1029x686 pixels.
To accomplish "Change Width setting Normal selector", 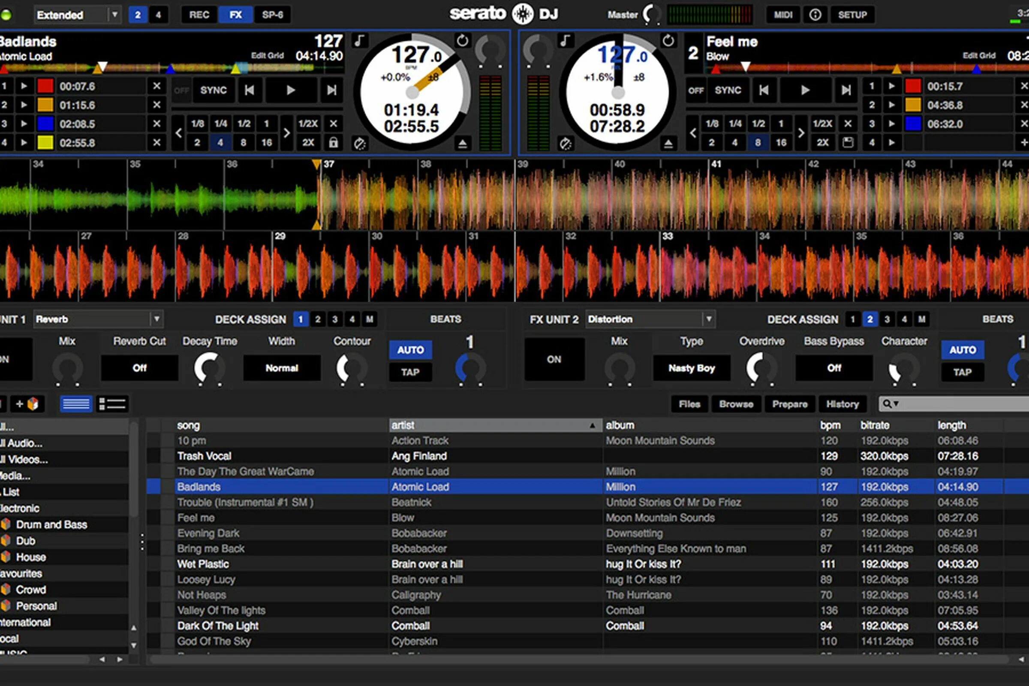I will pos(282,368).
